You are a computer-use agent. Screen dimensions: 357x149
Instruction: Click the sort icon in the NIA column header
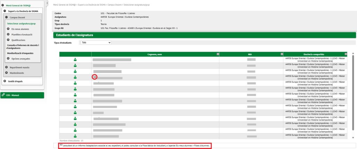pos(281,54)
